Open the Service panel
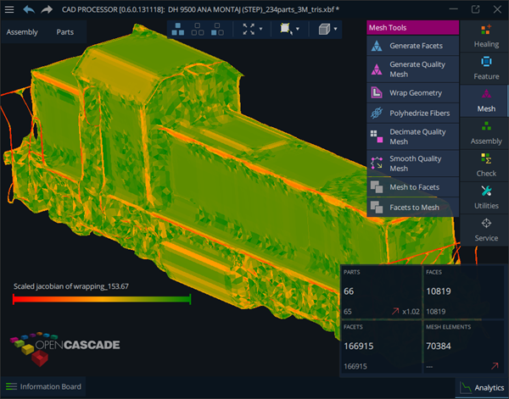The image size is (509, 399). click(486, 230)
